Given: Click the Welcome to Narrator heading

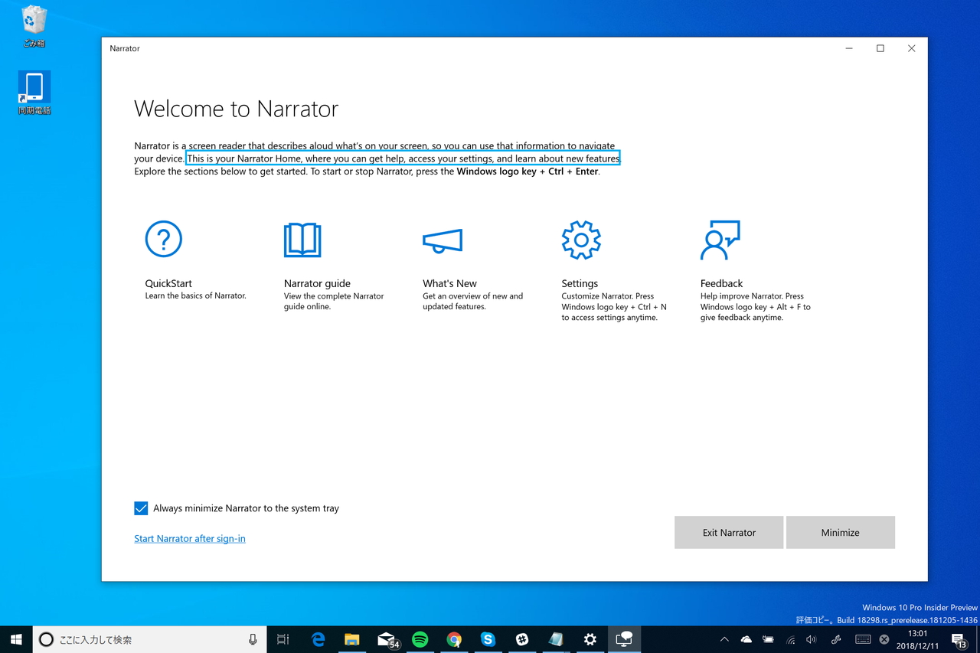Looking at the screenshot, I should pos(236,109).
